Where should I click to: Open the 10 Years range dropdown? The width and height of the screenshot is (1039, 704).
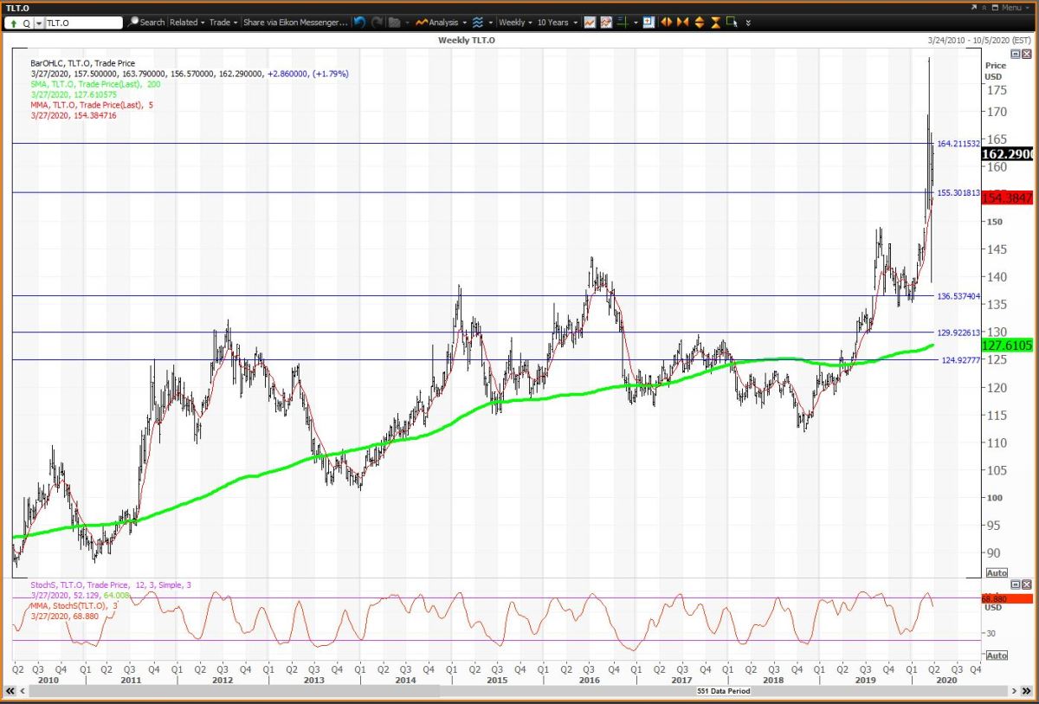(x=558, y=23)
